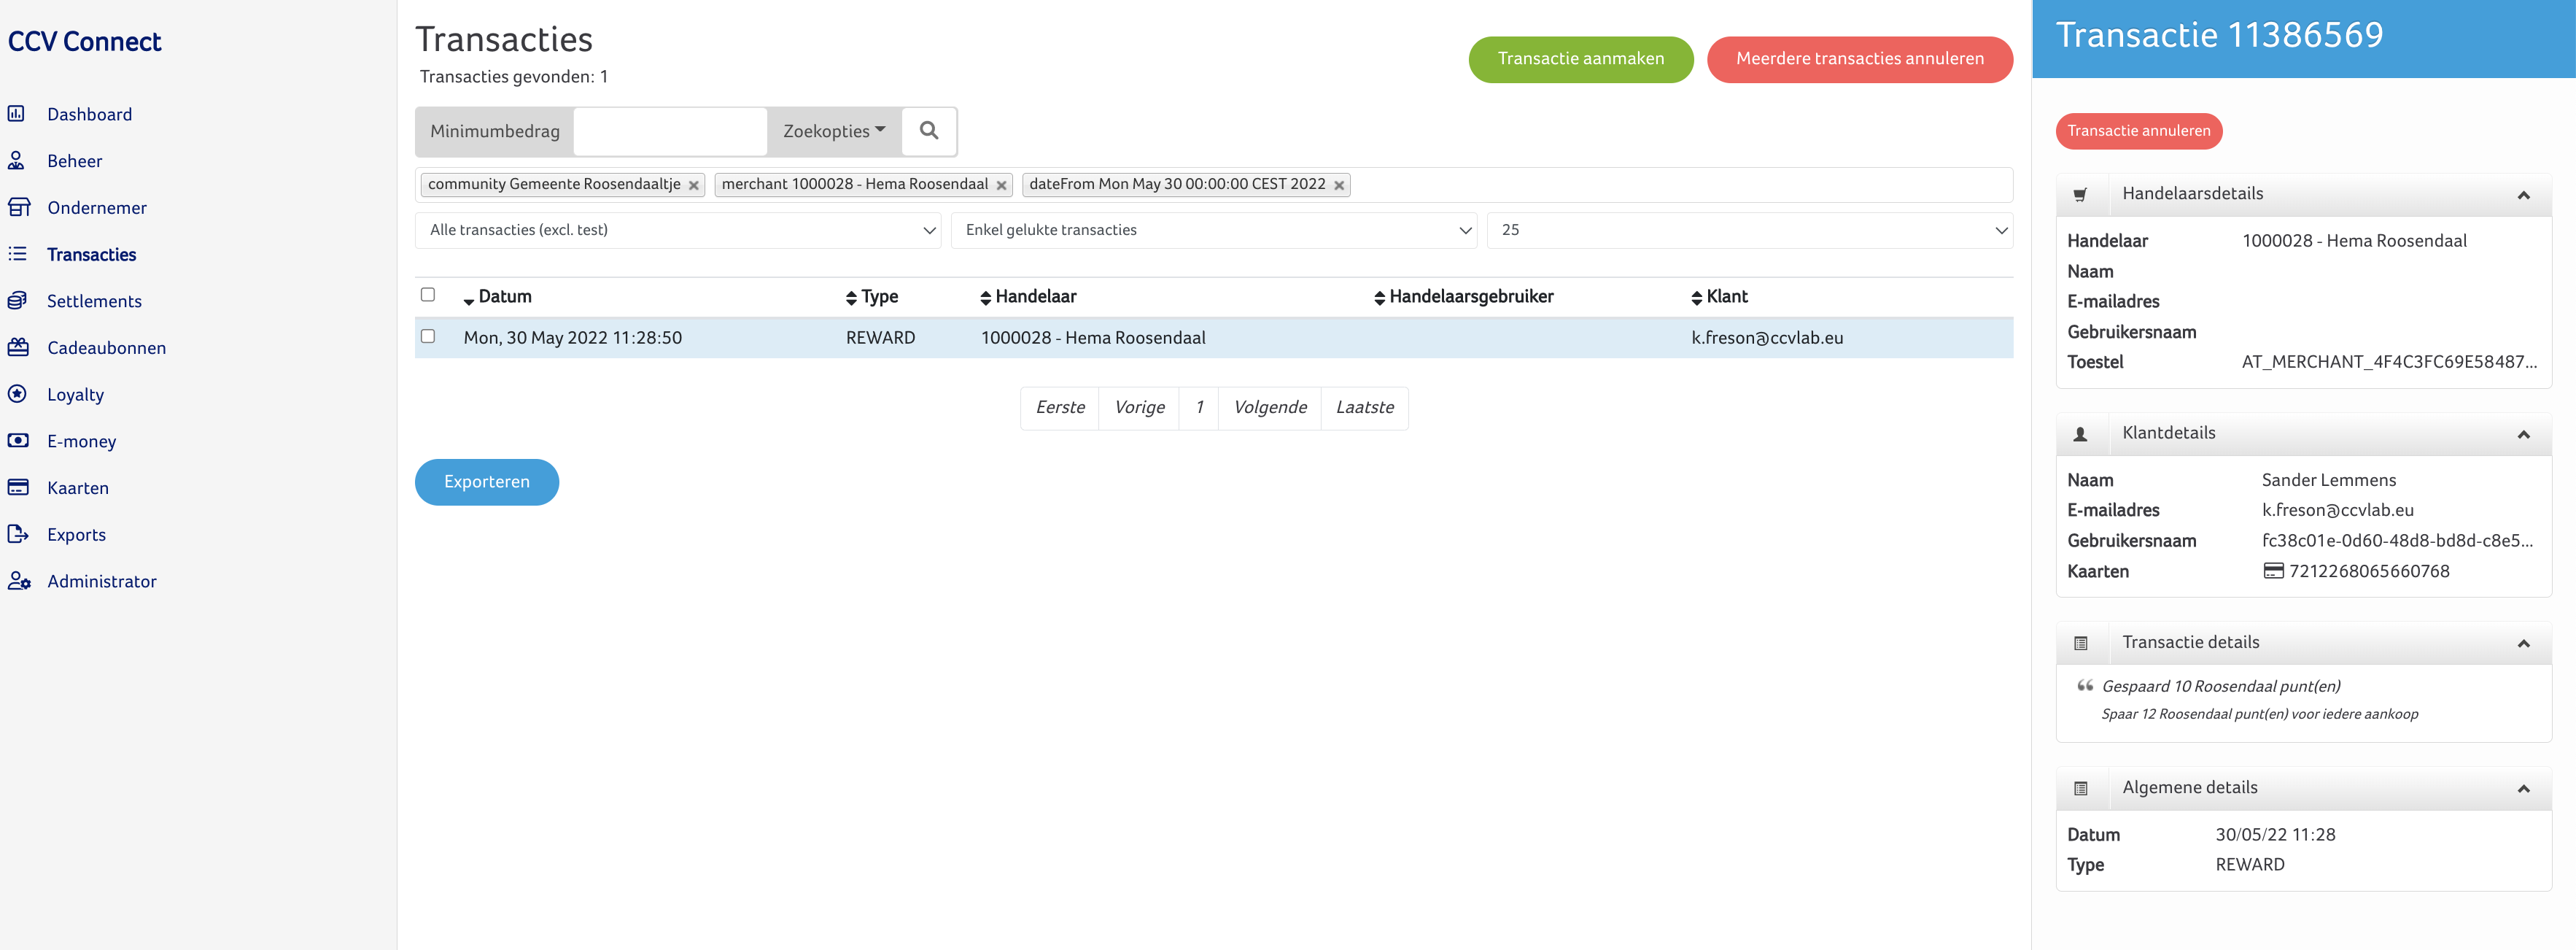This screenshot has width=2576, height=950.
Task: Go to E-money menu item
Action: [81, 442]
